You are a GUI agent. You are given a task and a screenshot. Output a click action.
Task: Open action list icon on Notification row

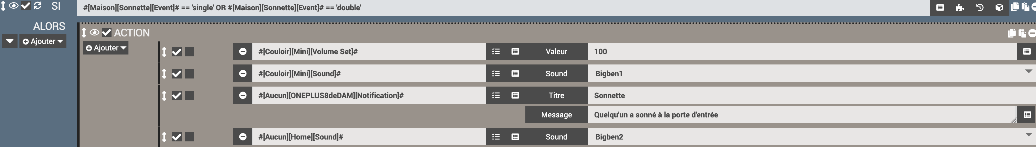pyautogui.click(x=496, y=96)
